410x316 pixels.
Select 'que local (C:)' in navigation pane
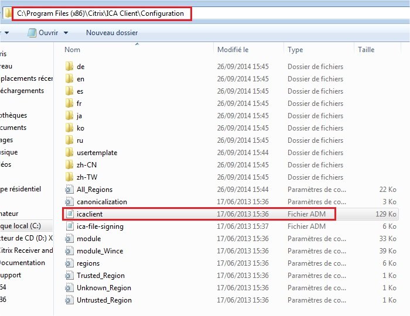coord(20,226)
